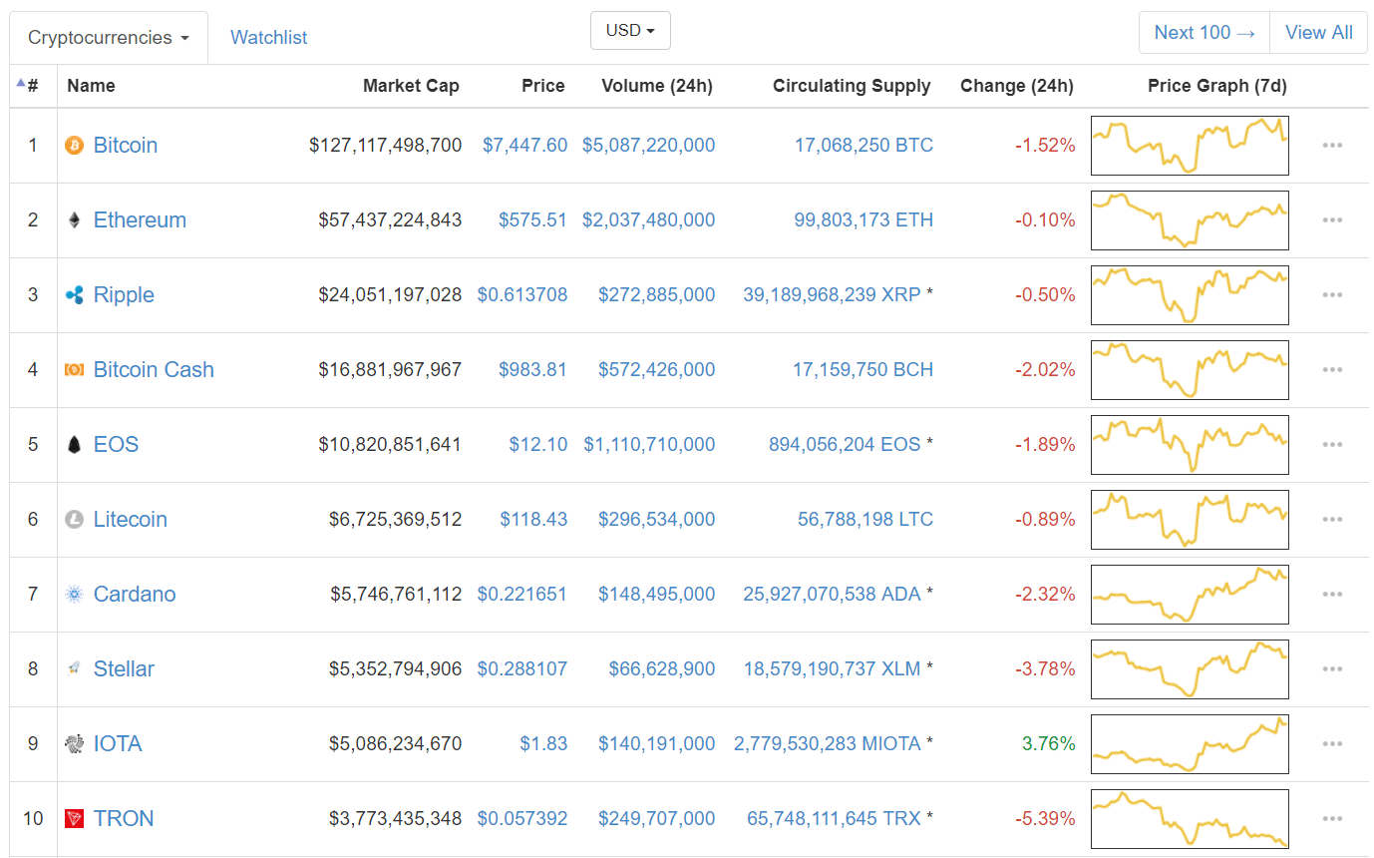The height and width of the screenshot is (858, 1374).
Task: Select the Ripple logo icon
Action: click(73, 294)
